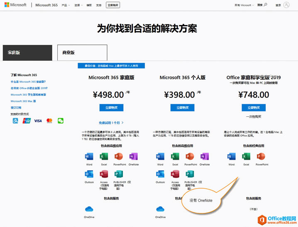Click 立即购买 for Microsoft 365 家庭版

[111, 108]
